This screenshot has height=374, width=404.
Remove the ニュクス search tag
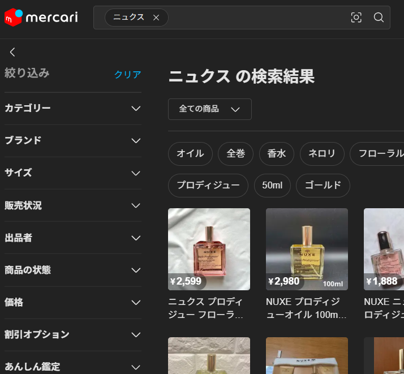tap(156, 18)
